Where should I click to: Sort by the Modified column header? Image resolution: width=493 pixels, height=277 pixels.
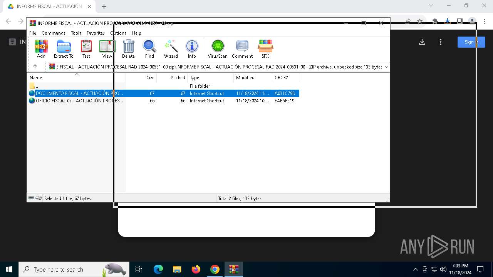pos(253,78)
